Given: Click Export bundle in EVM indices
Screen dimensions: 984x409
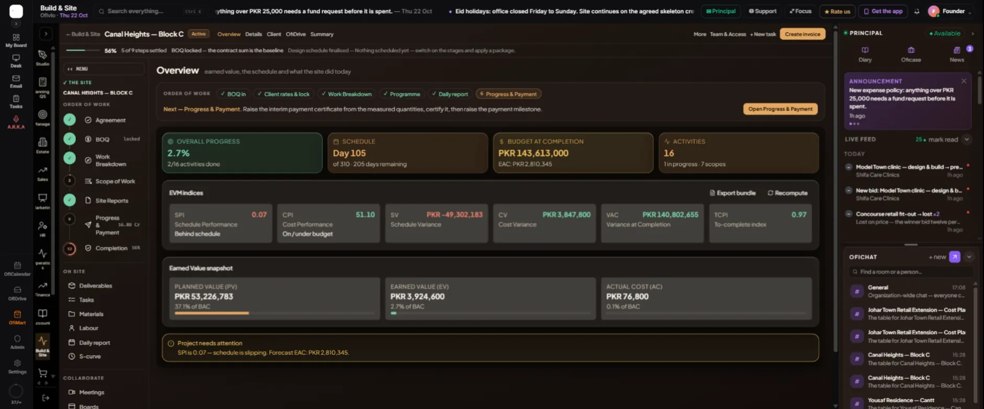Looking at the screenshot, I should coord(733,193).
